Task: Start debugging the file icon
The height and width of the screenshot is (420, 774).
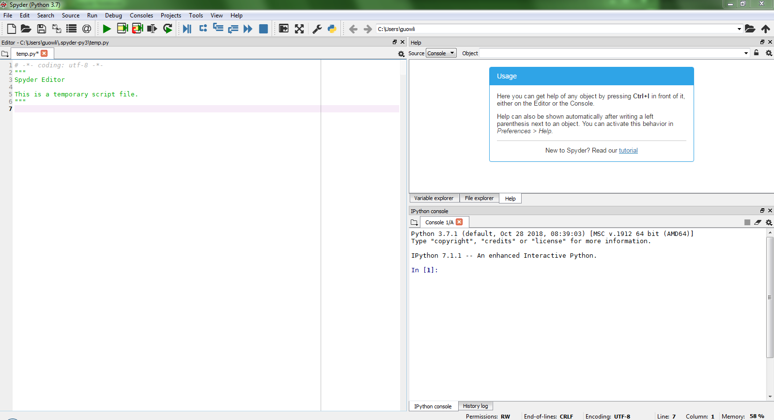Action: (x=187, y=29)
